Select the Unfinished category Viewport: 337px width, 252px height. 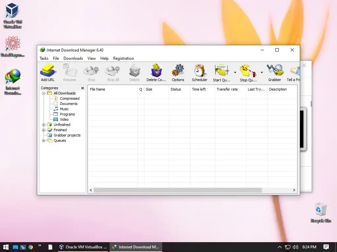[62, 125]
